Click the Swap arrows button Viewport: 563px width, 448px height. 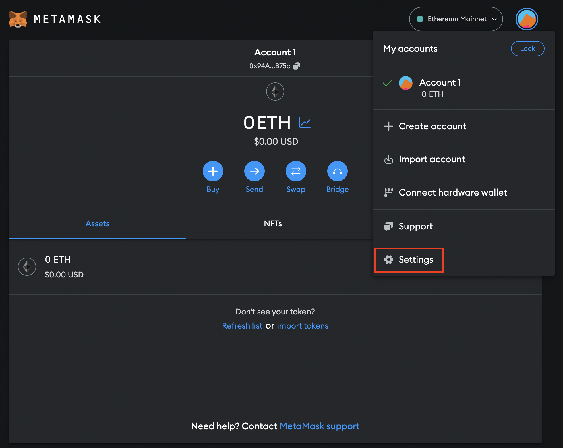[x=296, y=171]
